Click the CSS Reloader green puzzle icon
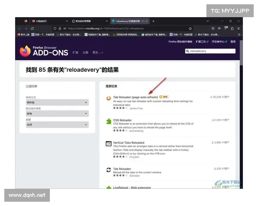Image resolution: width=258 pixels, height=206 pixels. pyautogui.click(x=109, y=121)
